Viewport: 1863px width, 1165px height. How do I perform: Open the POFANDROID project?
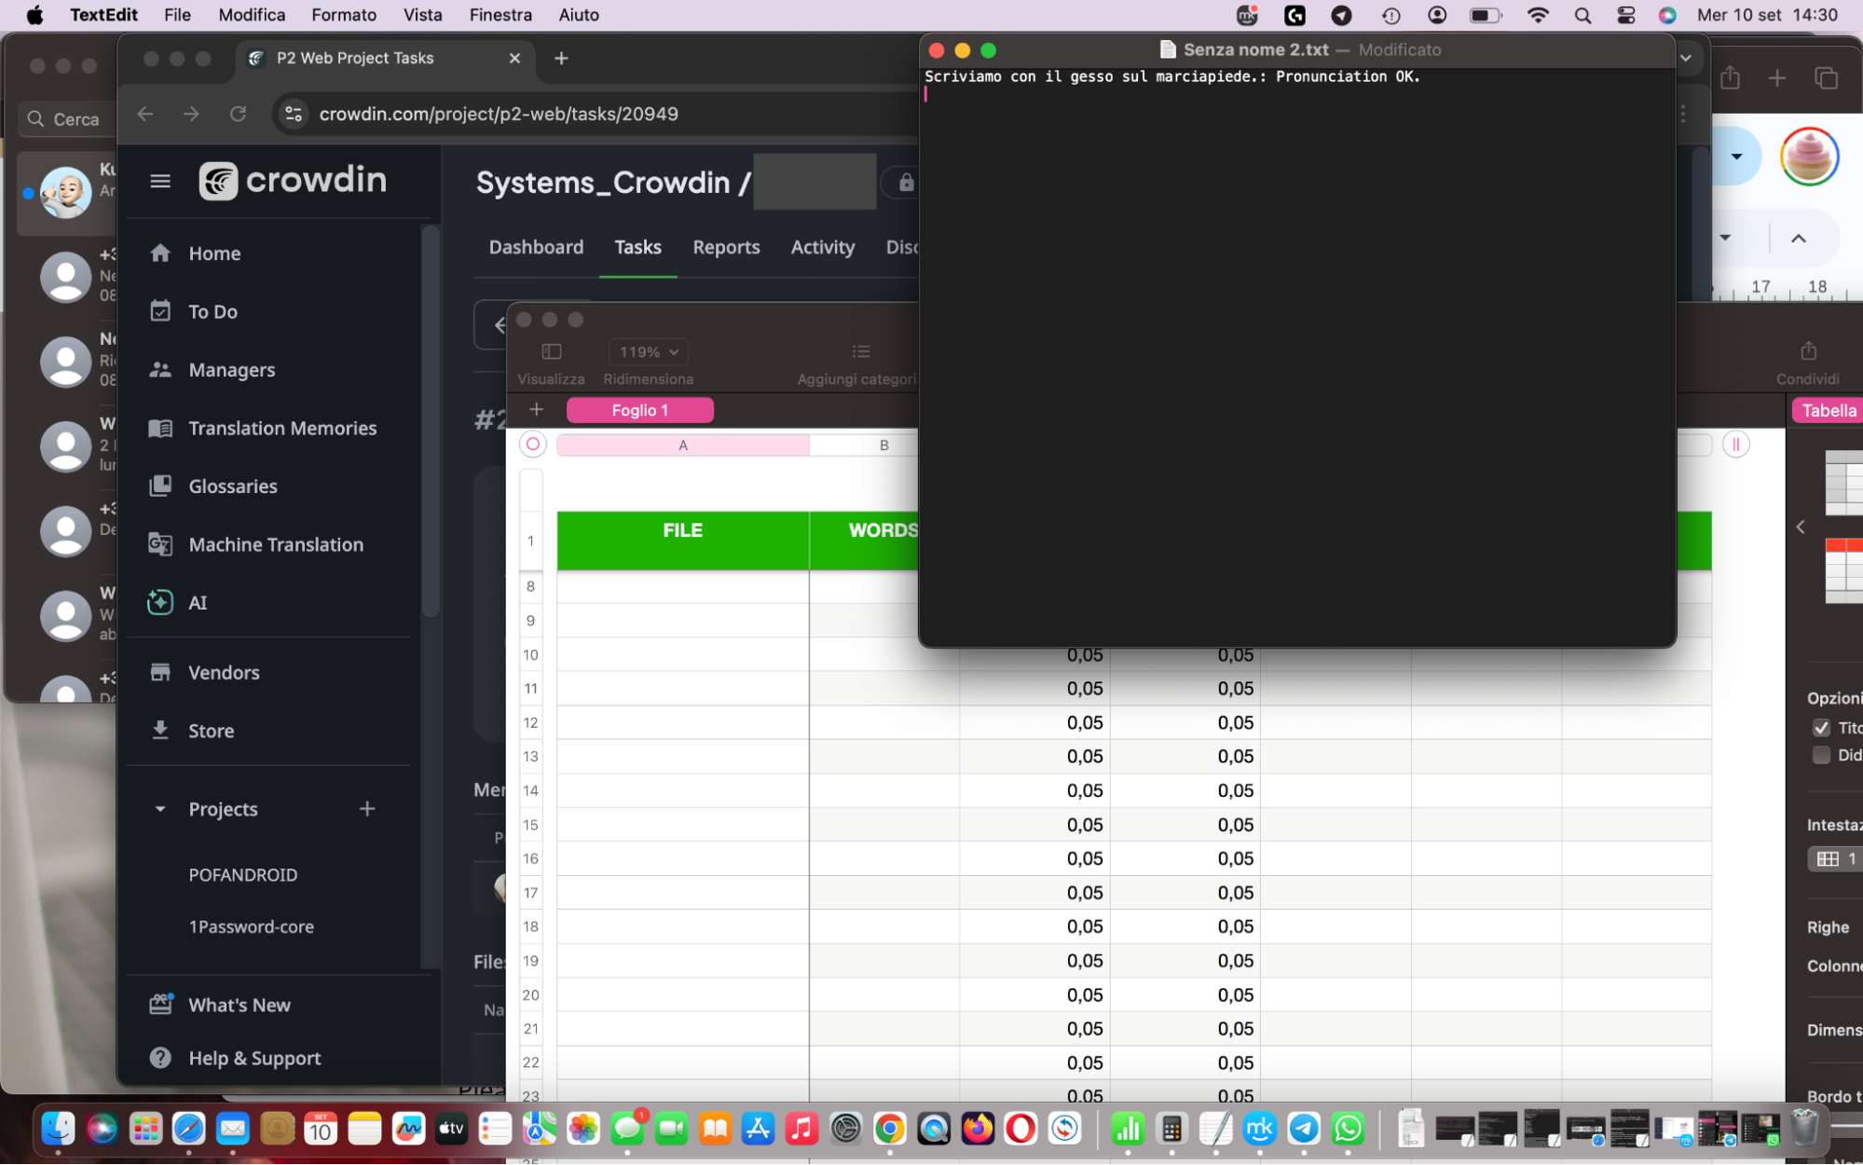(x=242, y=874)
